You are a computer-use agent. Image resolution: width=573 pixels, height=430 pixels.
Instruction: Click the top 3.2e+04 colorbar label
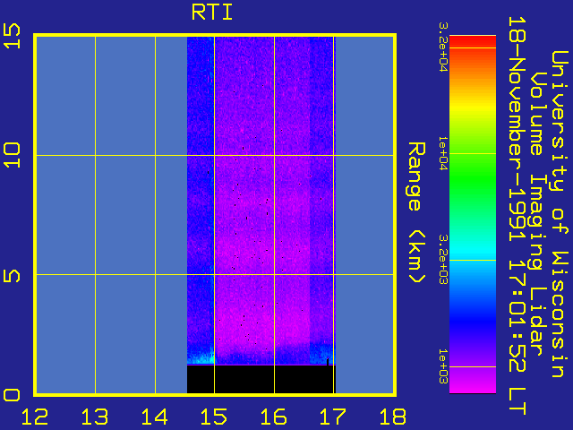[443, 47]
